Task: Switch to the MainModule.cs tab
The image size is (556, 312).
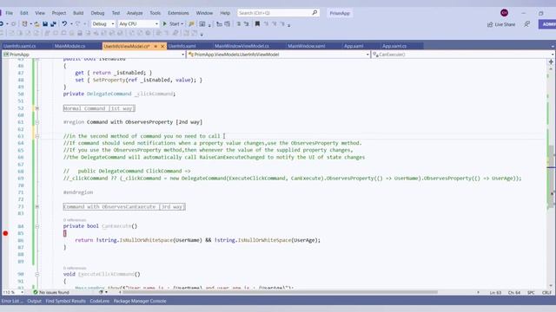Action: point(70,46)
